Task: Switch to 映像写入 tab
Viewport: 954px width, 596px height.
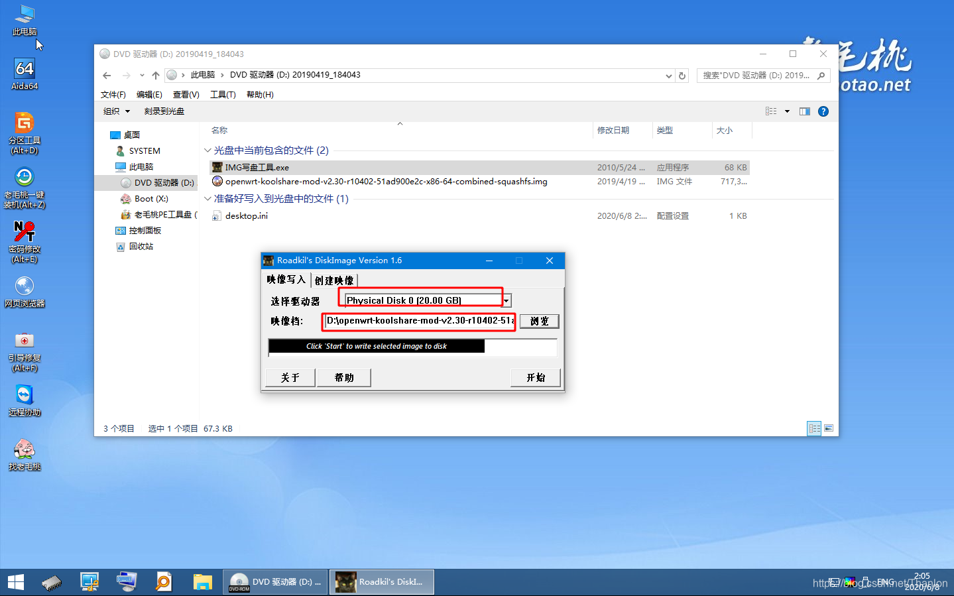Action: click(286, 280)
